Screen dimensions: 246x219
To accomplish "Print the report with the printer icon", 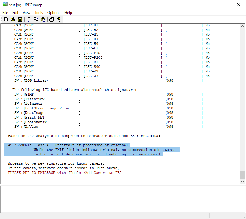I will coord(52,19).
